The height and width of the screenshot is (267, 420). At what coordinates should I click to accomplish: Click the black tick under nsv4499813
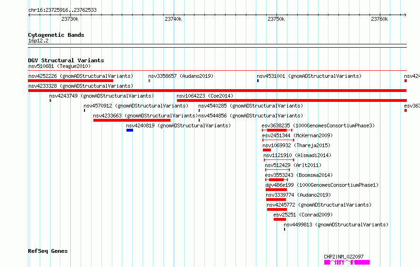click(285, 229)
